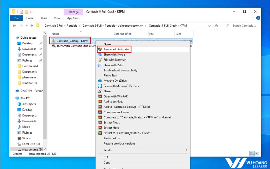Viewport: 270px width, 169px height.
Task: Click the Videos icon in sidebar
Action: (19, 138)
